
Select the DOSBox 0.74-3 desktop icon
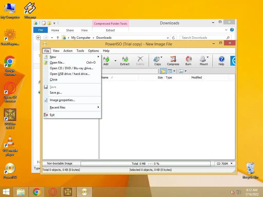(10, 119)
